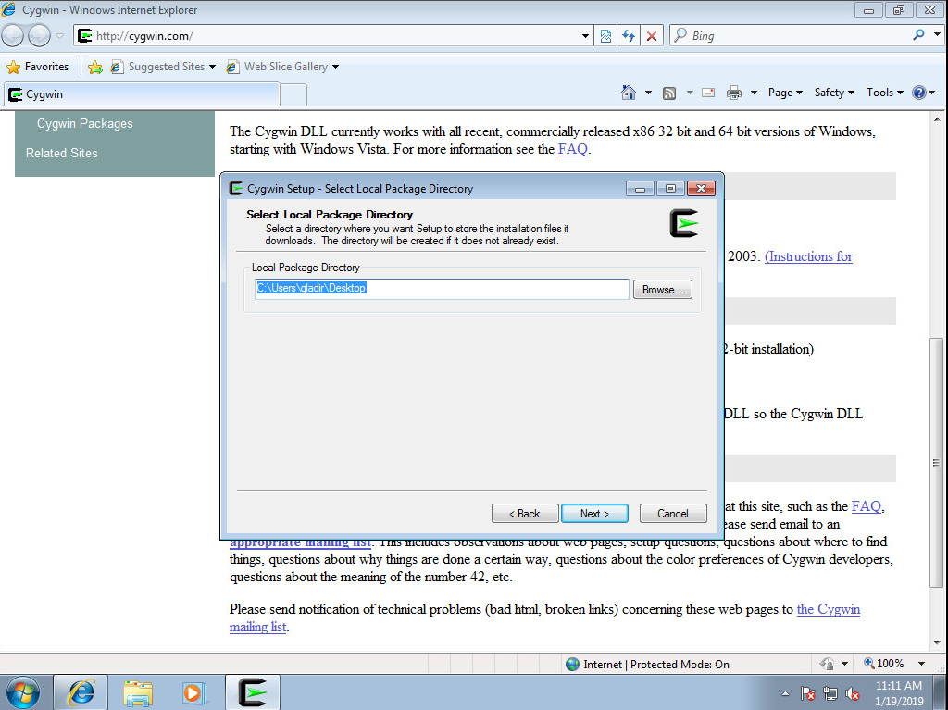Click Add to Favorites Bar star icon

pyautogui.click(x=95, y=67)
